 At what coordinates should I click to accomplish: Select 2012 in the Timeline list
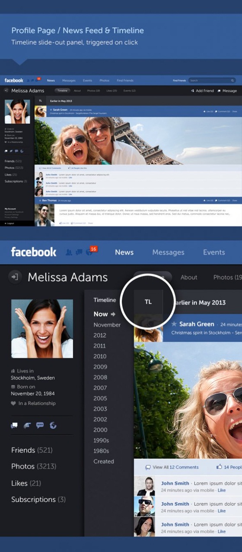coord(100,335)
